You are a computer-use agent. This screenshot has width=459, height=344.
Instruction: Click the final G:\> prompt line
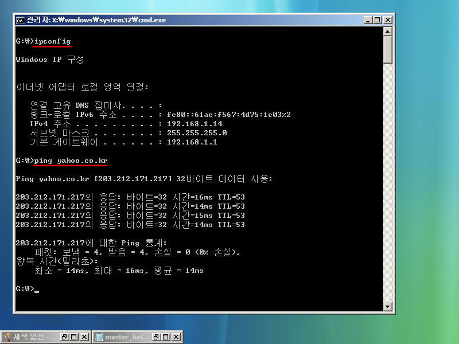(27, 289)
